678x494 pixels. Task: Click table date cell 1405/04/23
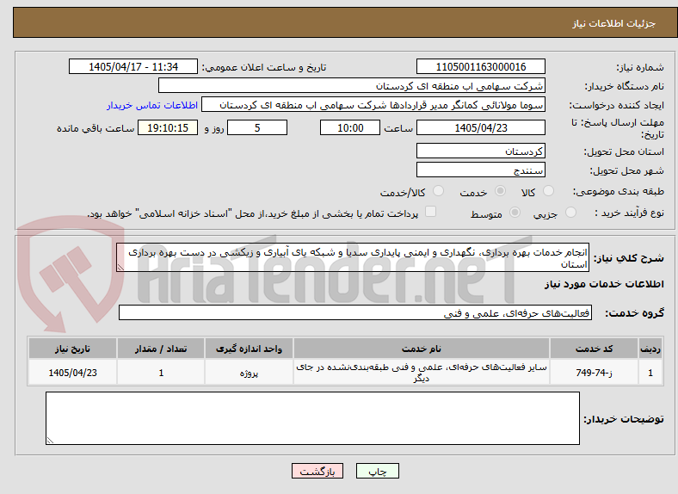coord(72,373)
